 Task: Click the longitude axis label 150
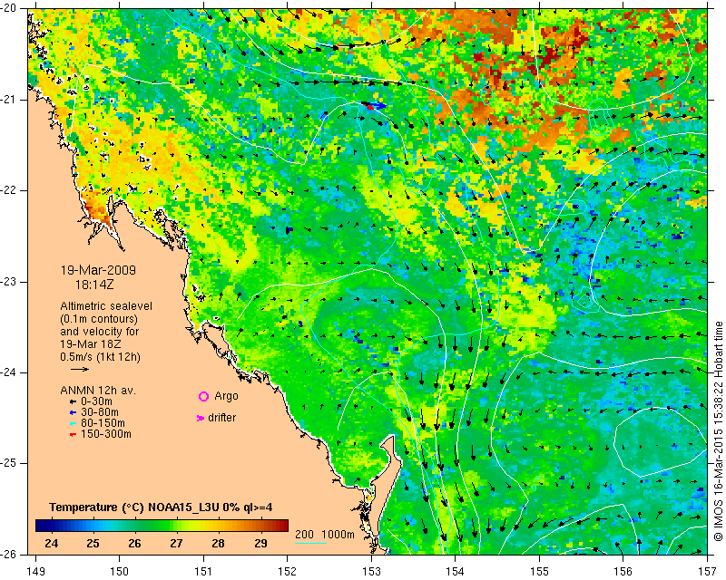tap(119, 572)
